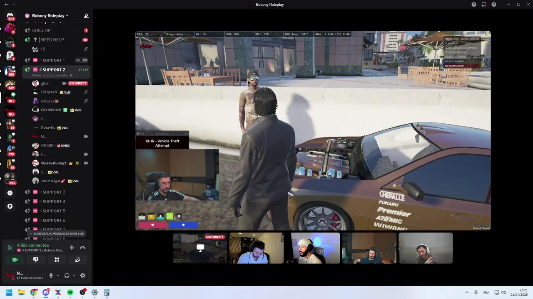Select the fourth webcam tile

click(x=369, y=248)
